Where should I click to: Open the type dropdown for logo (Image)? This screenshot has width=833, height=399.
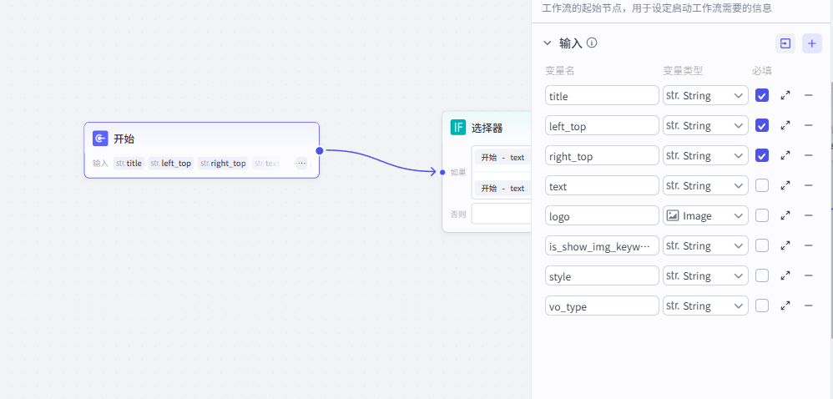(705, 216)
